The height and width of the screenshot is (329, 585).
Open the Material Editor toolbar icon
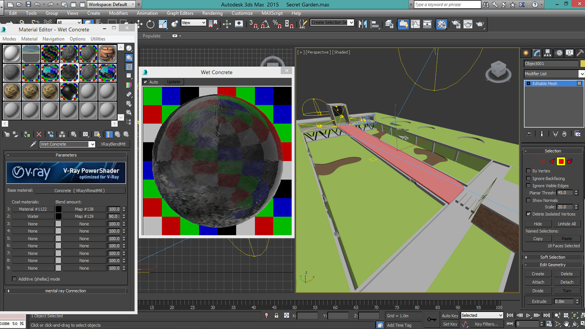442,24
